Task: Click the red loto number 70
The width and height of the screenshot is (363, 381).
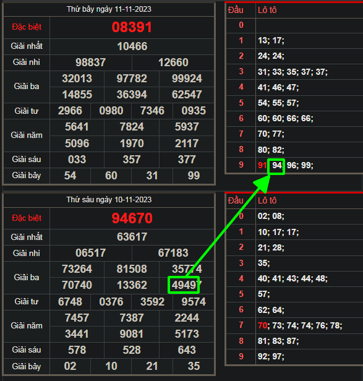Action: (262, 325)
